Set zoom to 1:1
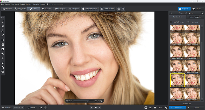Viewport: 205px width, 110px height. pos(150,108)
